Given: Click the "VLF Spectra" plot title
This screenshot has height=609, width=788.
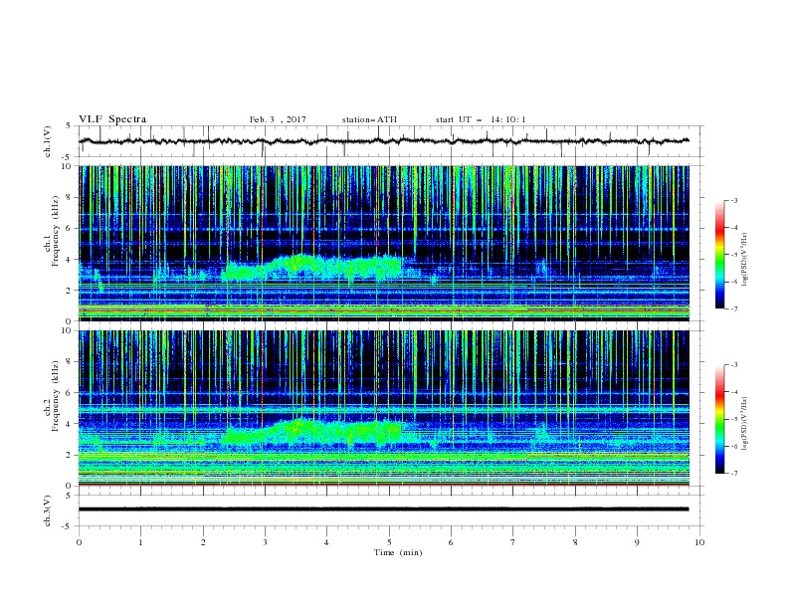Looking at the screenshot, I should (x=112, y=119).
